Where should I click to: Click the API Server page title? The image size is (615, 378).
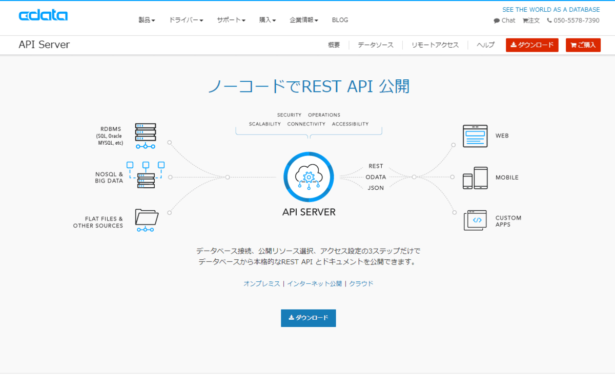click(x=44, y=45)
